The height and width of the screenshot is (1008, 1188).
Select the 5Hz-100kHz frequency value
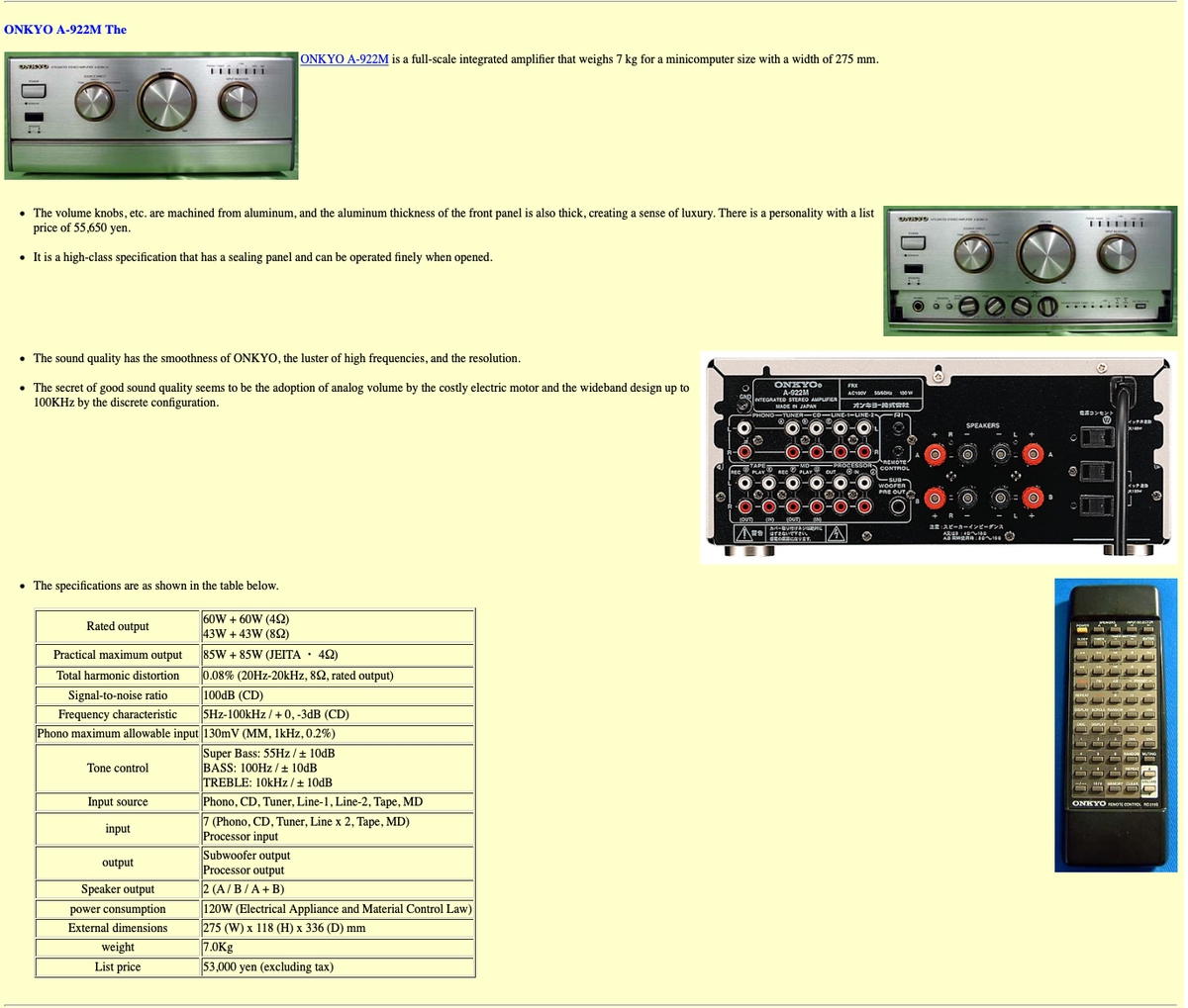tap(275, 714)
